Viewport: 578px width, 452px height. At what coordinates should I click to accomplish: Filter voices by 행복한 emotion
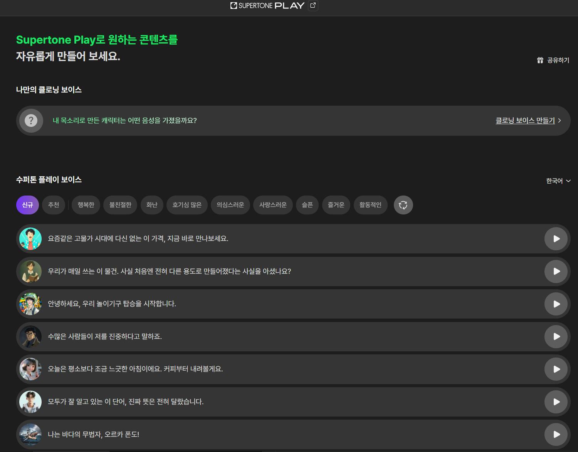point(86,205)
